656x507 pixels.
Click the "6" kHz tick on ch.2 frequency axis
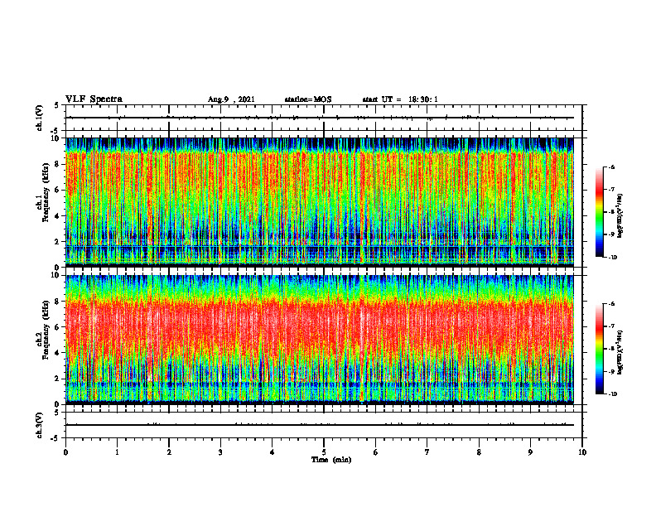[x=57, y=327]
